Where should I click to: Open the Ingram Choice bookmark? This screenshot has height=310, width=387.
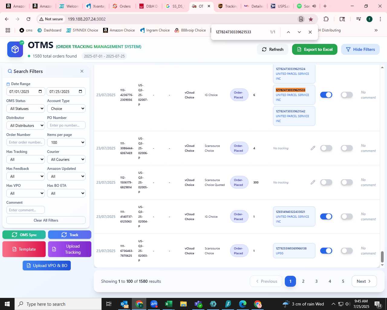pyautogui.click(x=155, y=30)
